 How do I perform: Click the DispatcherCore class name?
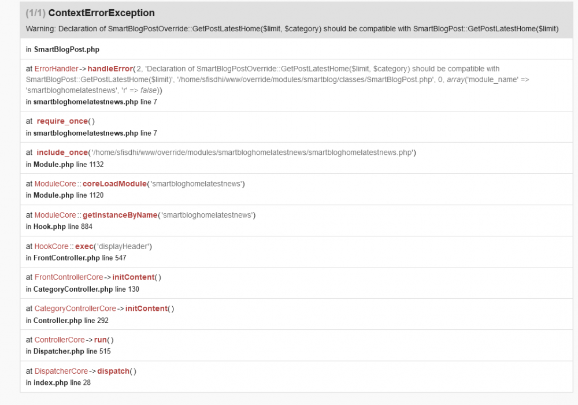[x=61, y=371]
